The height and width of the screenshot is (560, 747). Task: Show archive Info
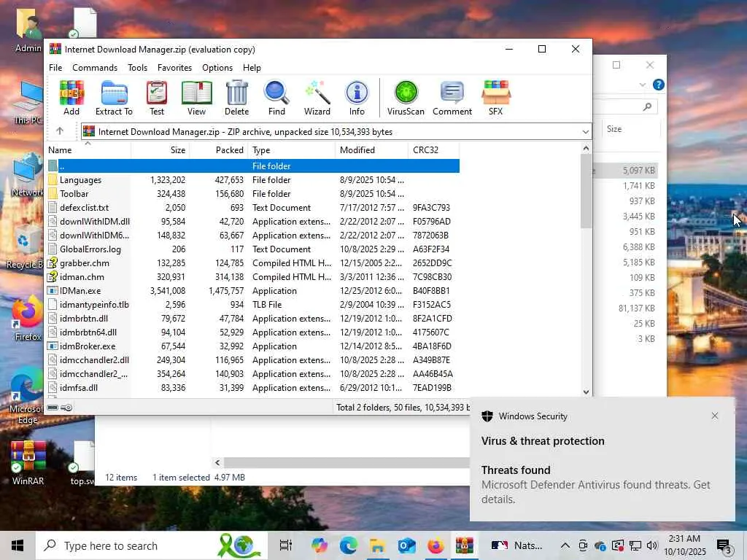(x=357, y=98)
